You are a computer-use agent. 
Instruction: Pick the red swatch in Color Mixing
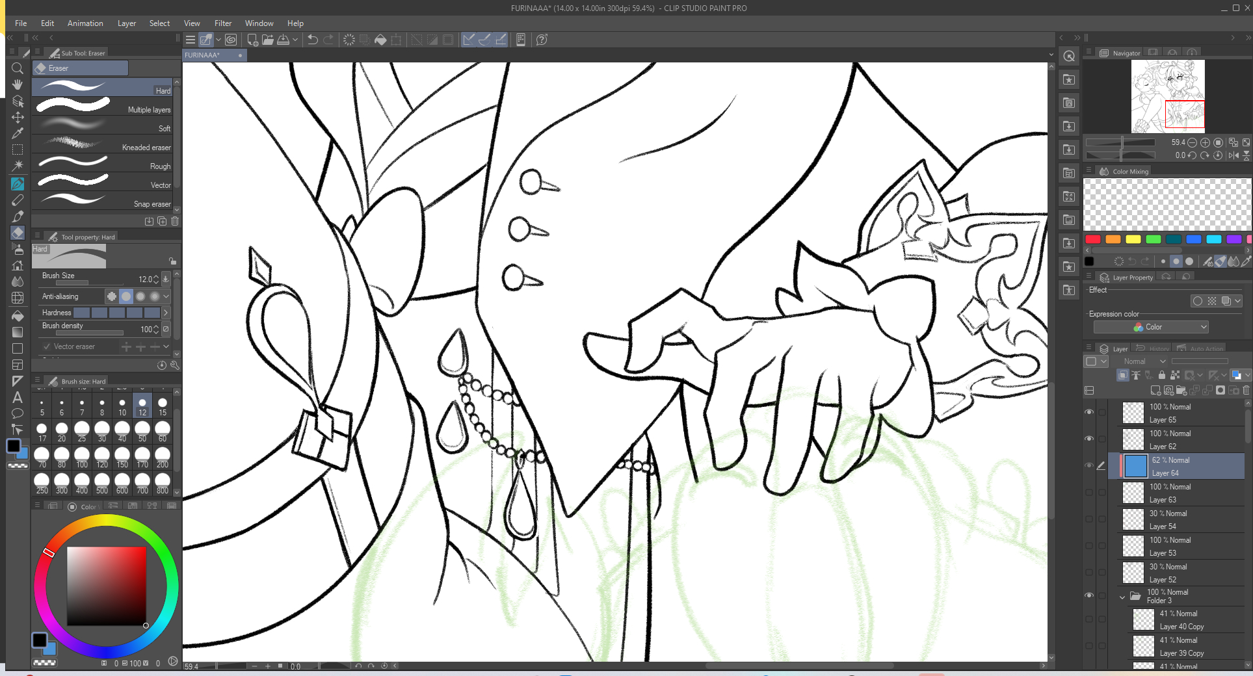(x=1093, y=239)
